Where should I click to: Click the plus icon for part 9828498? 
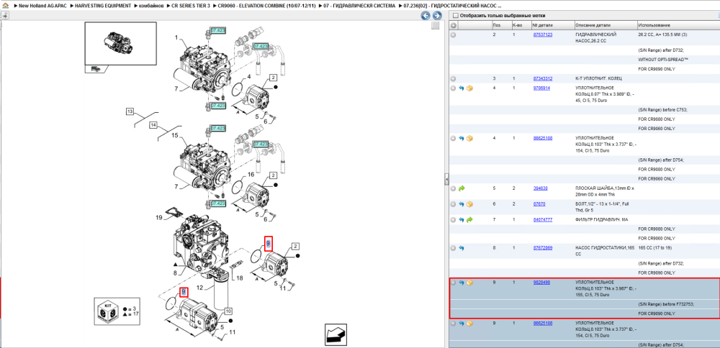pyautogui.click(x=453, y=283)
